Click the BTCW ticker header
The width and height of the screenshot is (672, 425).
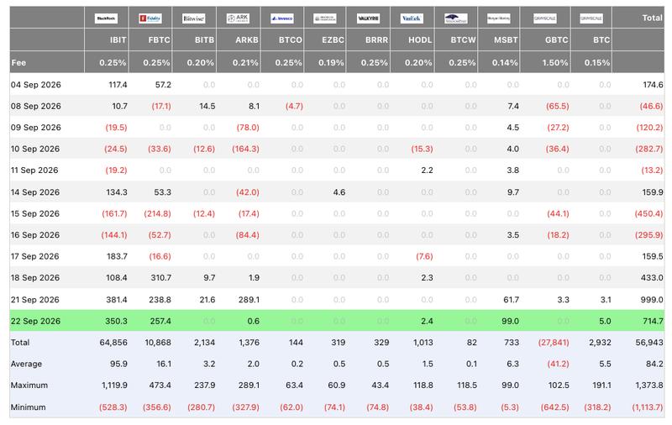point(463,39)
